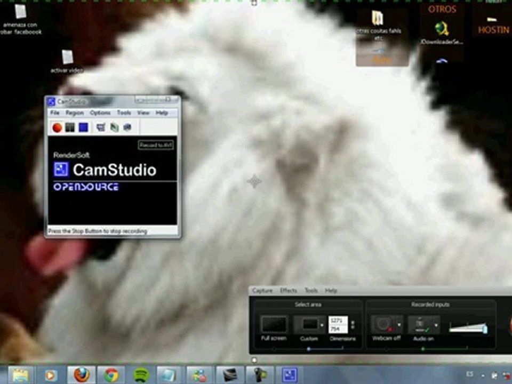The height and width of the screenshot is (384, 512).
Task: Click the height dimension field showing 754
Action: coord(337,329)
